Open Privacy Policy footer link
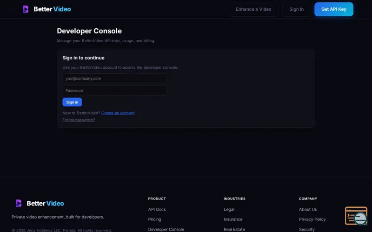The image size is (372, 232). [x=312, y=219]
